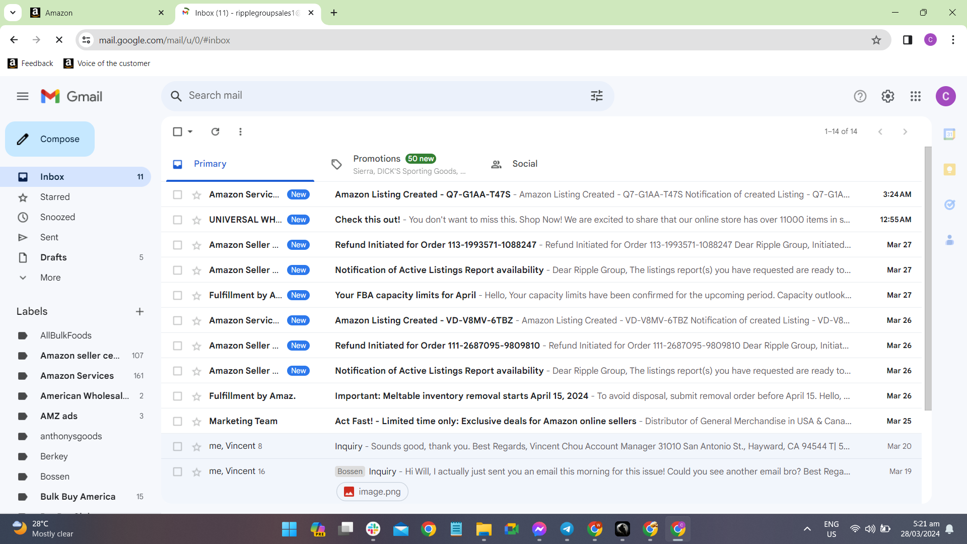Select Check this out email checkbox
This screenshot has height=544, width=967.
pos(177,220)
